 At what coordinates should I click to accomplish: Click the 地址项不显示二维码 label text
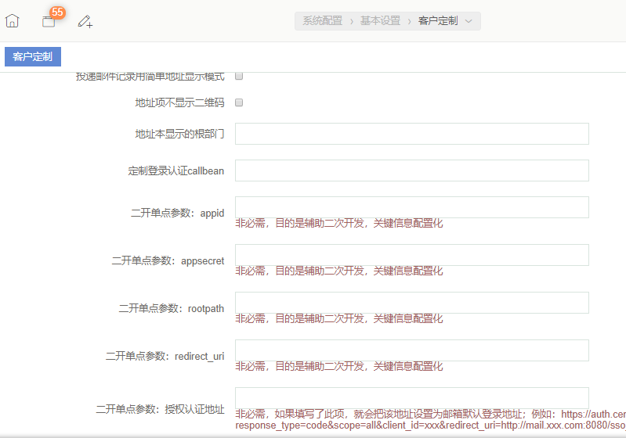(x=179, y=102)
